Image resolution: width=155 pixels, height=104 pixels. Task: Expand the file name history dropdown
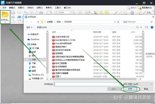(120, 84)
